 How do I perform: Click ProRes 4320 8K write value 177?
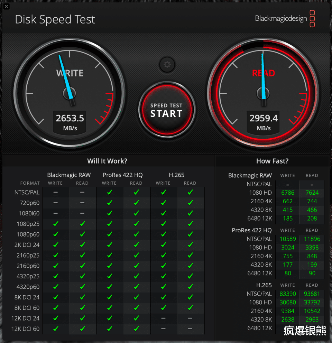coord(288,265)
